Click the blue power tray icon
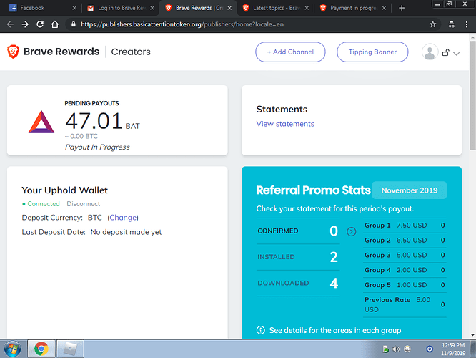This screenshot has width=476, height=358. tap(430, 349)
